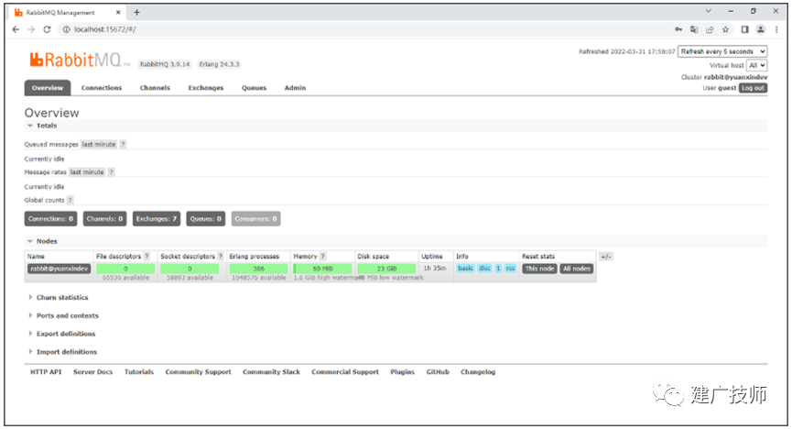Close the RabbitMQ Management tab

pyautogui.click(x=118, y=12)
